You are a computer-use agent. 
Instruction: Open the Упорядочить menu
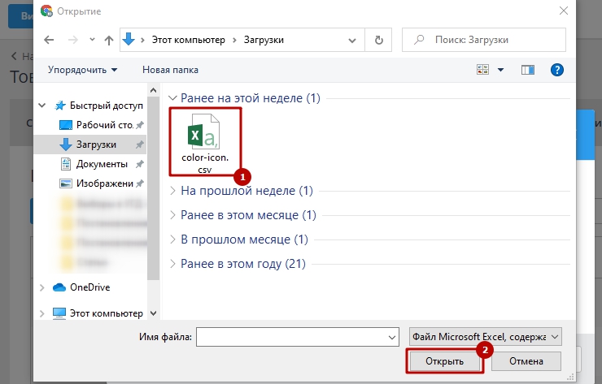point(82,70)
